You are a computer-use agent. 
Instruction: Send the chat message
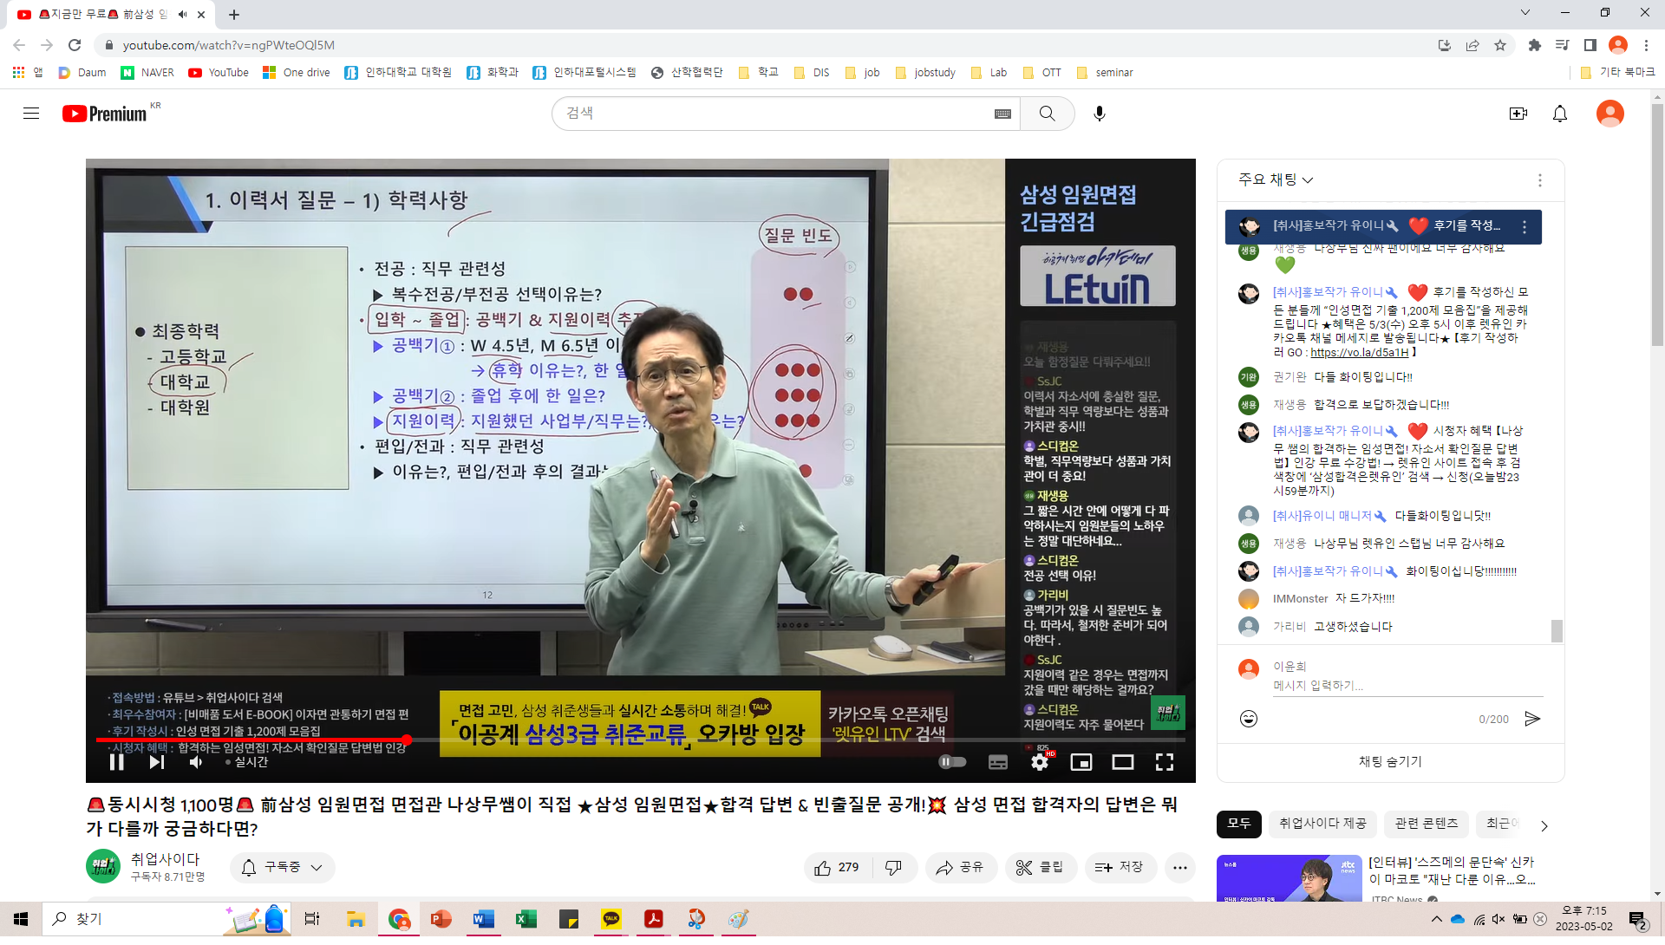(x=1532, y=719)
